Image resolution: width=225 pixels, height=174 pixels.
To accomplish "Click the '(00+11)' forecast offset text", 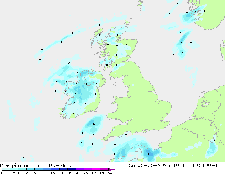I will click(x=213, y=165).
